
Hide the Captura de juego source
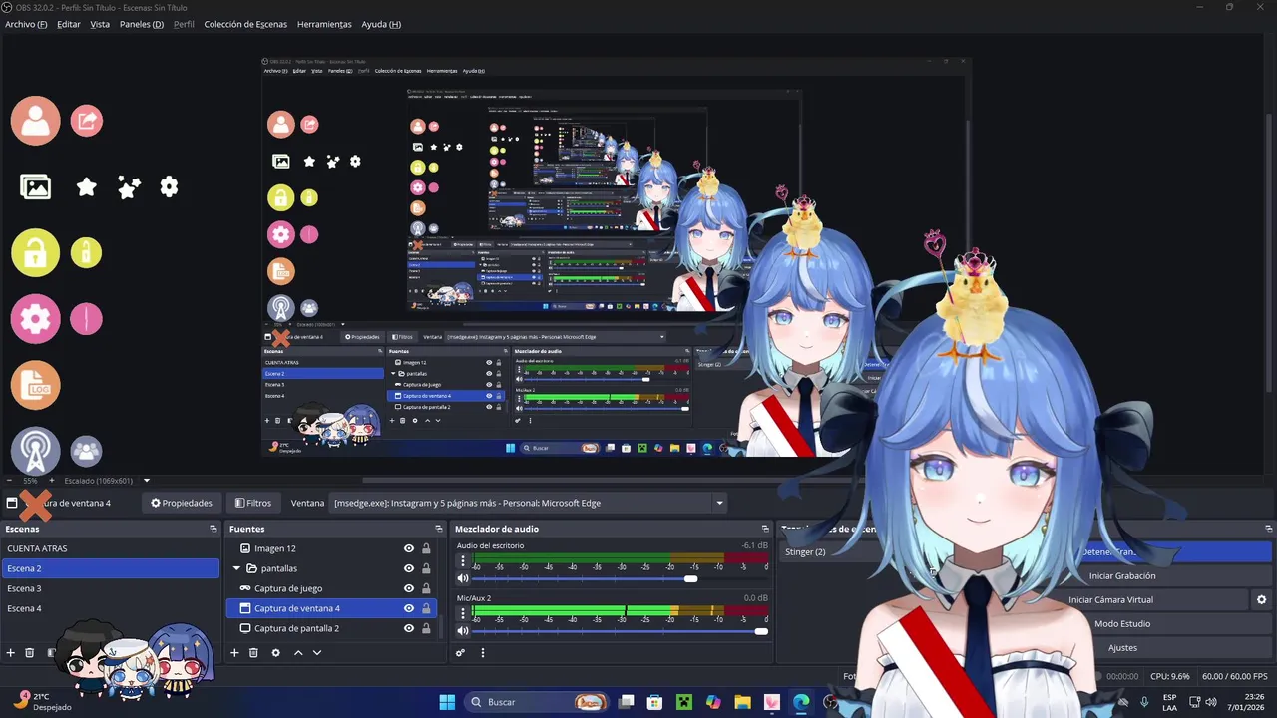409,588
